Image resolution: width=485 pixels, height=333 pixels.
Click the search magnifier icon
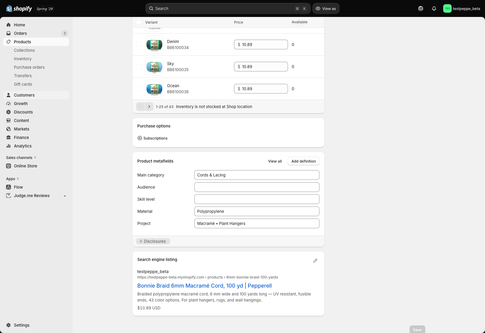151,8
